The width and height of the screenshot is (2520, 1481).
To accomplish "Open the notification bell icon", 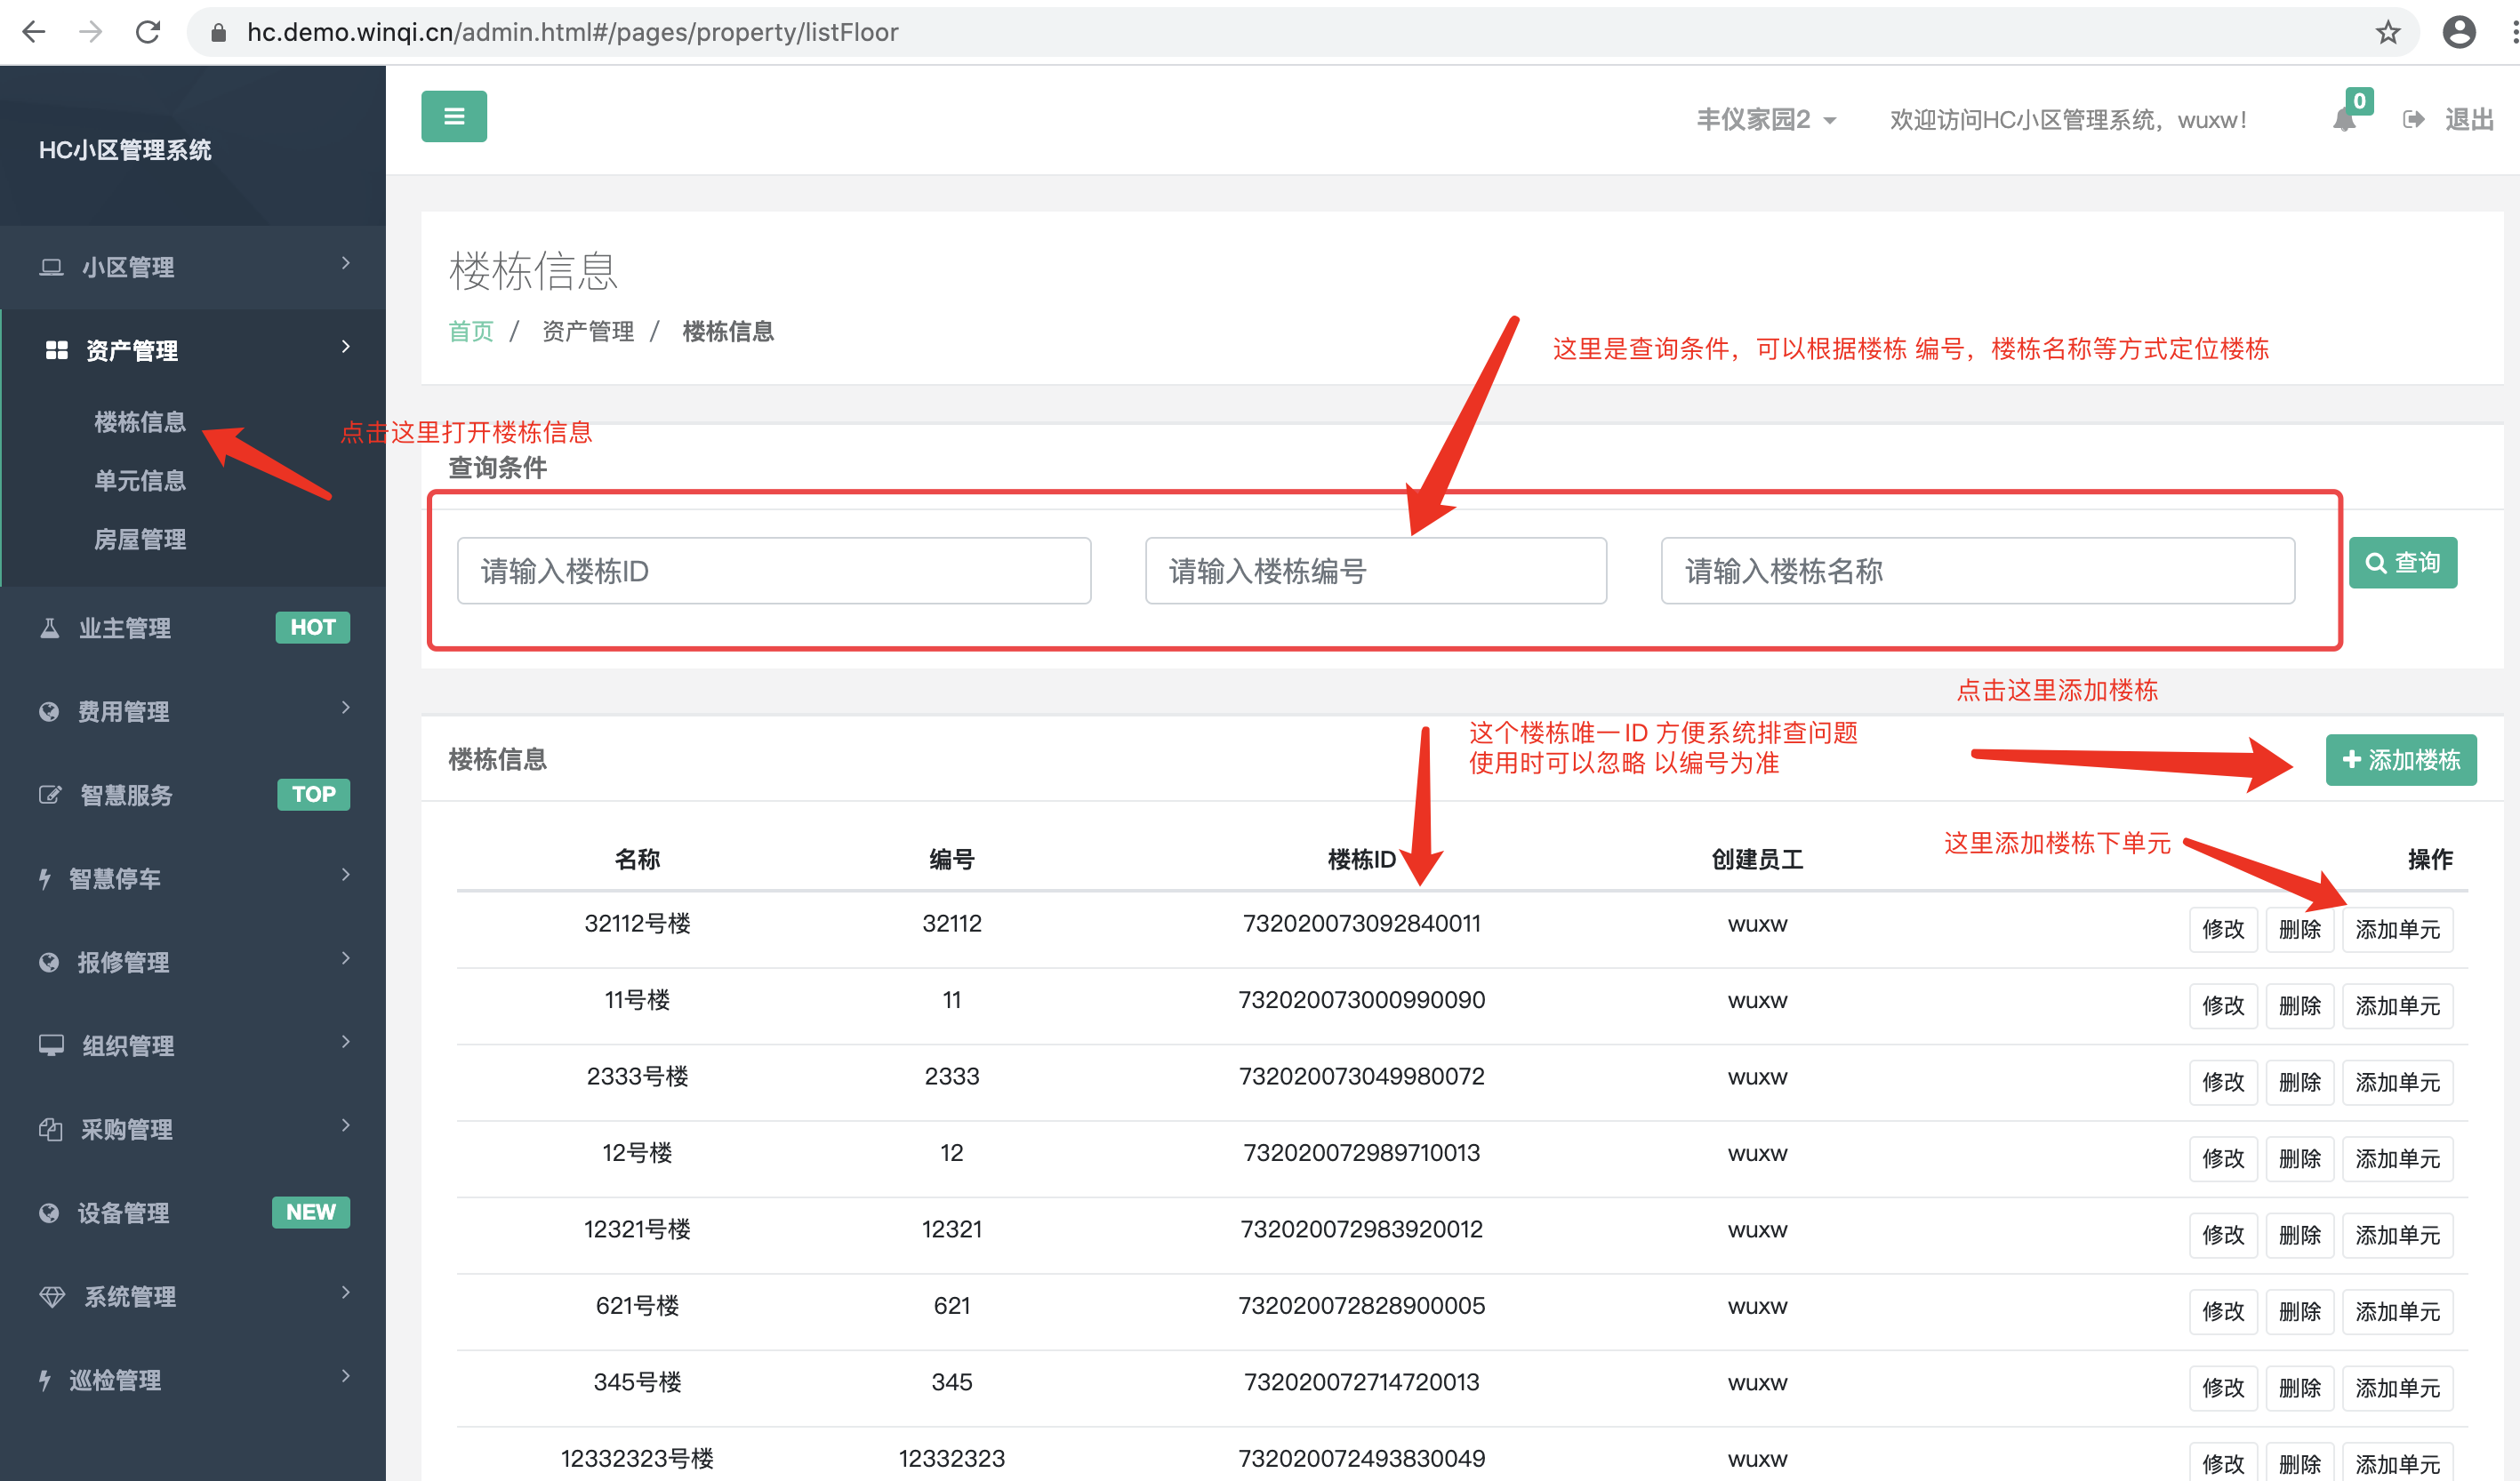I will point(2343,120).
